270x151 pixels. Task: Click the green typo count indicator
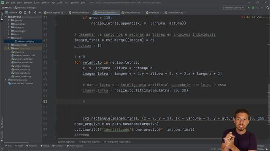click(x=259, y=17)
